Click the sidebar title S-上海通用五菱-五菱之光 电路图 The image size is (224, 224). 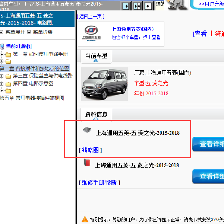point(37,19)
